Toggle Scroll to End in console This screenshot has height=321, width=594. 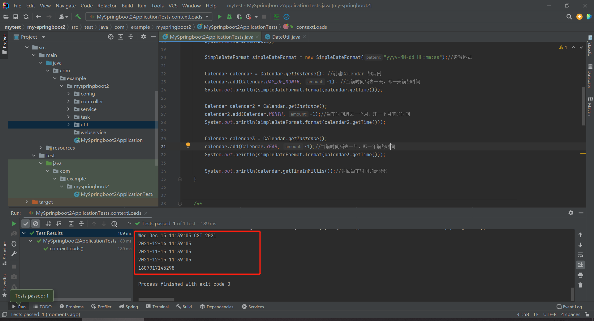(580, 265)
